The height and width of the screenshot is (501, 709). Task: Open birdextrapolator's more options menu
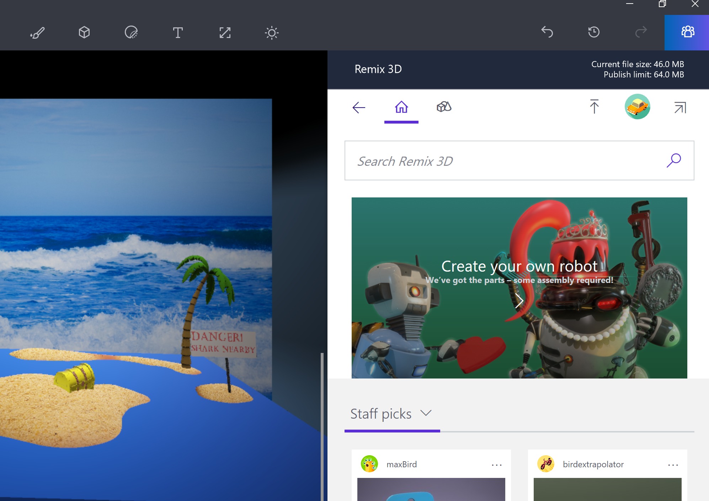point(673,465)
